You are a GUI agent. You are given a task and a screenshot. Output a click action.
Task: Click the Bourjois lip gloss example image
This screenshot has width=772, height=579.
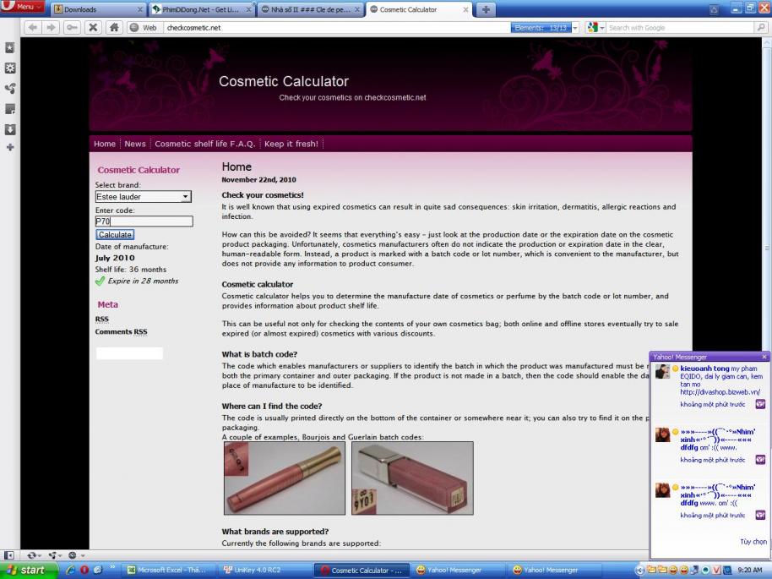tap(284, 478)
